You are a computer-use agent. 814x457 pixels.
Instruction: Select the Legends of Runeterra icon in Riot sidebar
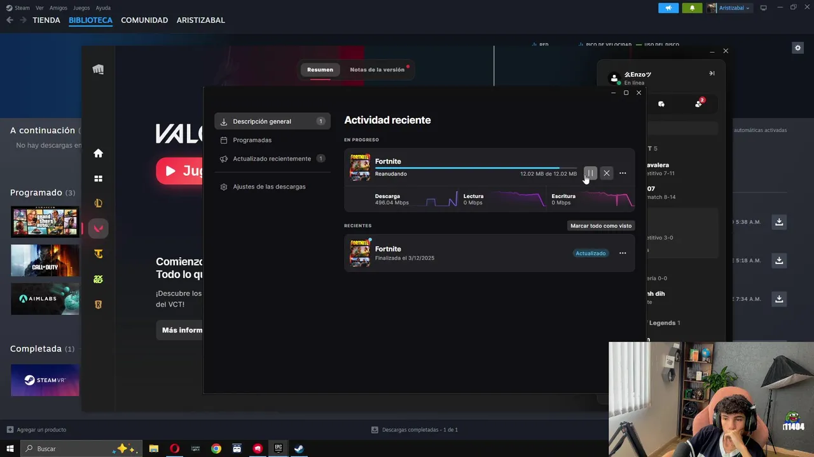(98, 305)
